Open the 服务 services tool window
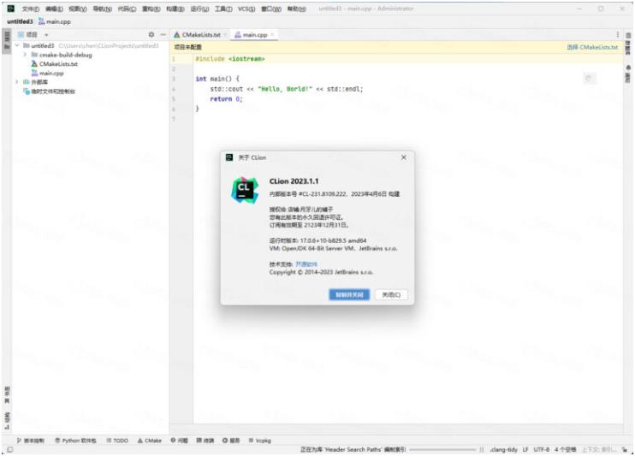 pyautogui.click(x=231, y=441)
